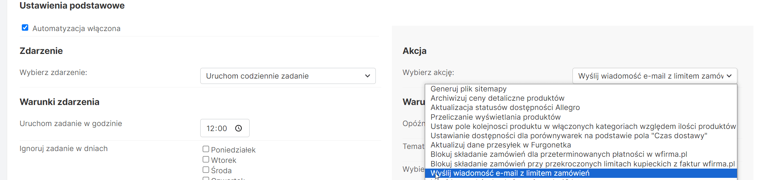Expand the 'Wybierz akcję' dropdown chevron
The width and height of the screenshot is (757, 180).
[729, 76]
